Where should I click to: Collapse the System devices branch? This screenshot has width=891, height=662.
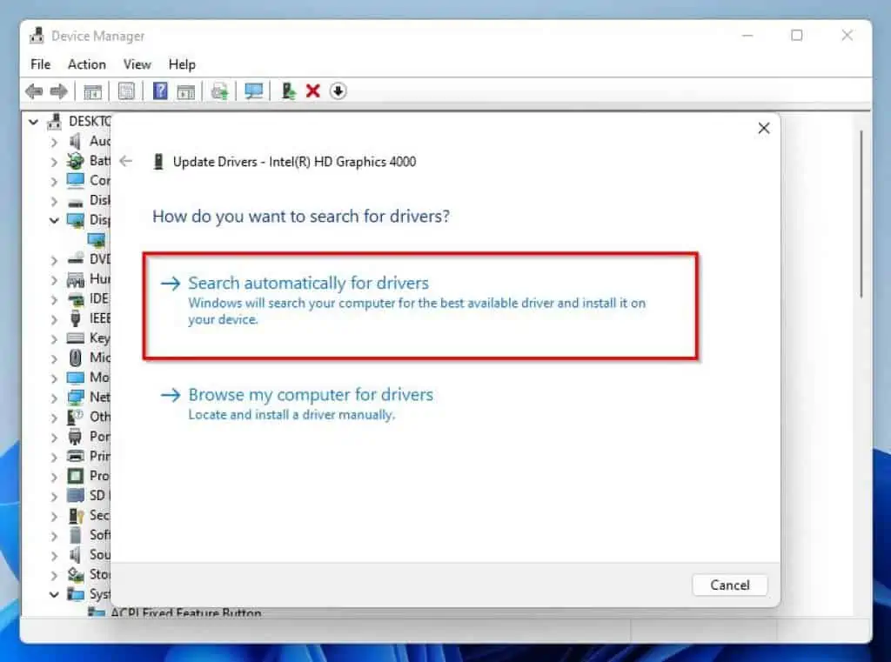[55, 594]
